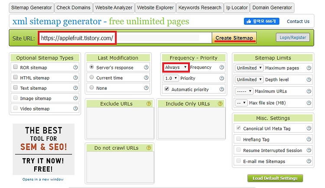Screen dimensions: 325x188
Task: Open help icon for None modification option
Action: 146,88
